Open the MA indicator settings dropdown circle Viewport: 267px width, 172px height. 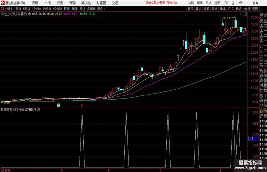tap(29, 14)
